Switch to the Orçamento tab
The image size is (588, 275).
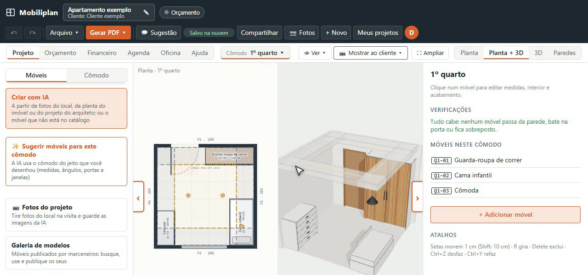[x=60, y=53]
